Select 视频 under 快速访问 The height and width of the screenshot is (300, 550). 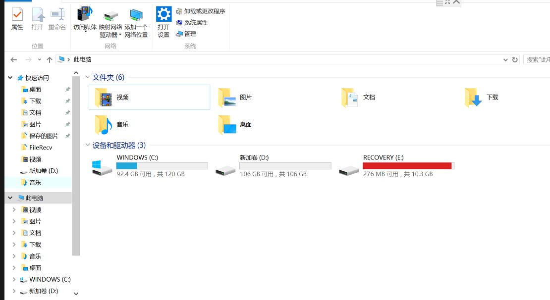[x=35, y=159]
